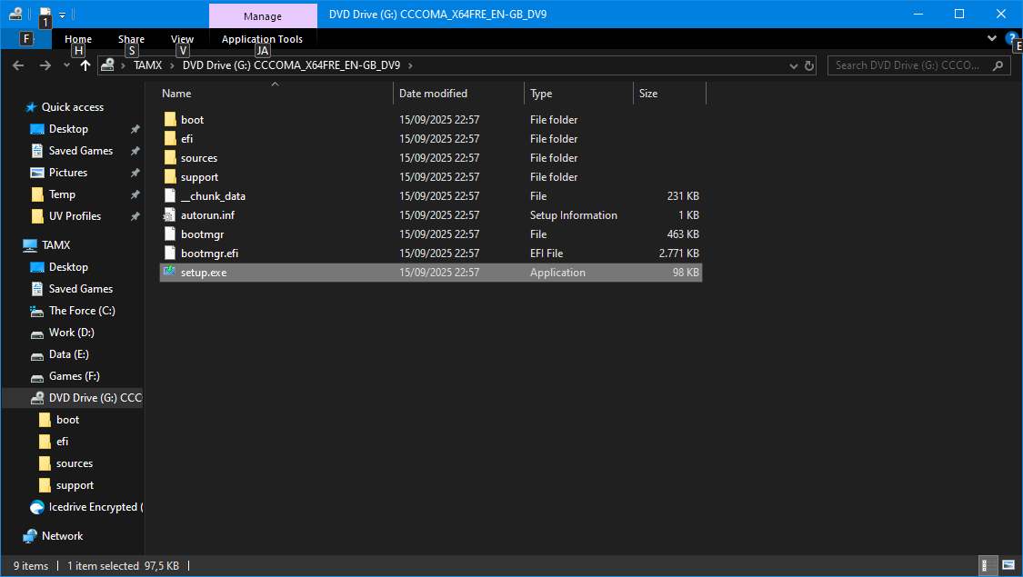Select the autorun.inf file icon

tap(170, 214)
